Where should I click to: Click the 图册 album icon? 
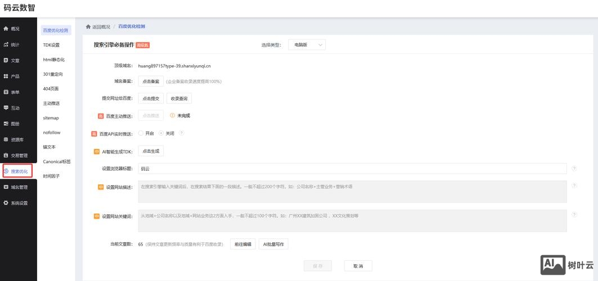tap(6, 124)
